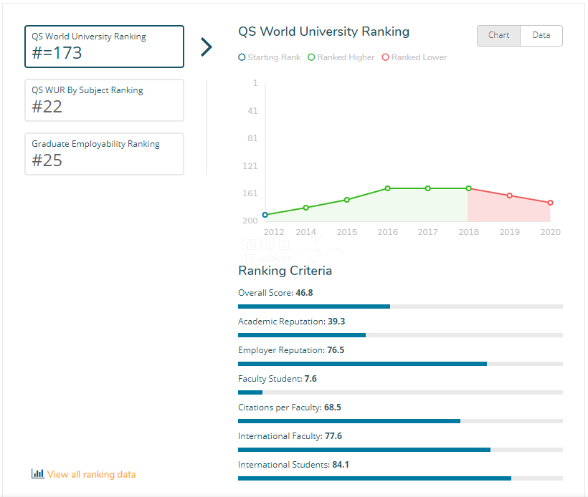This screenshot has height=497, width=588.
Task: Select the Graduate Employability Ranking card
Action: (x=104, y=153)
